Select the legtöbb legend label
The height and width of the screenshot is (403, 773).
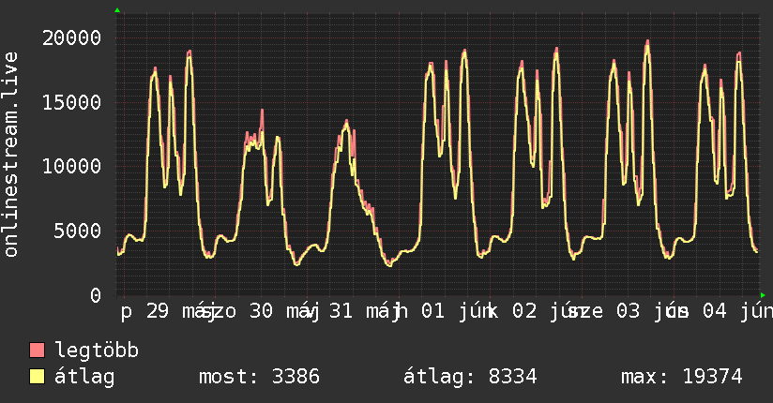coord(97,351)
